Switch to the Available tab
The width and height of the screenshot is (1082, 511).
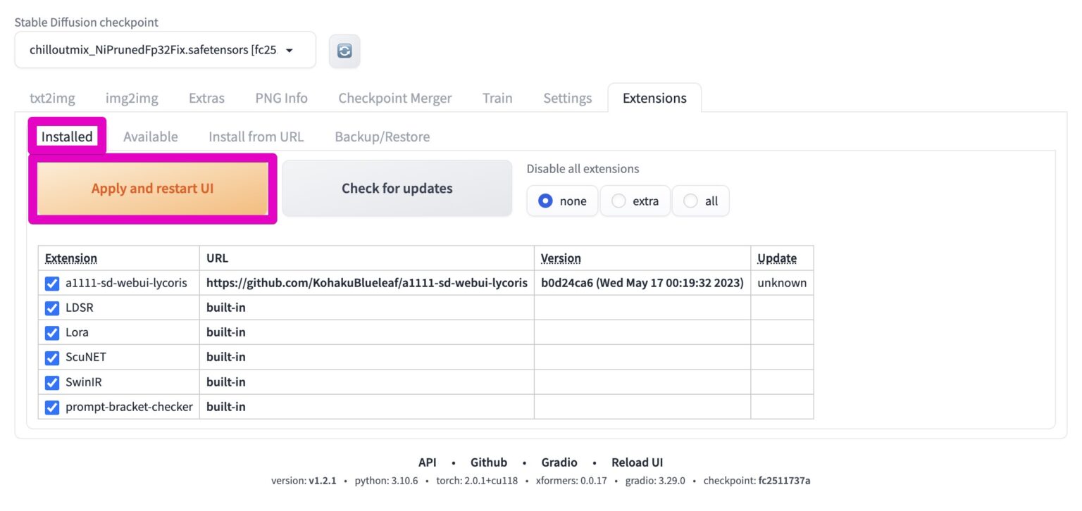150,137
